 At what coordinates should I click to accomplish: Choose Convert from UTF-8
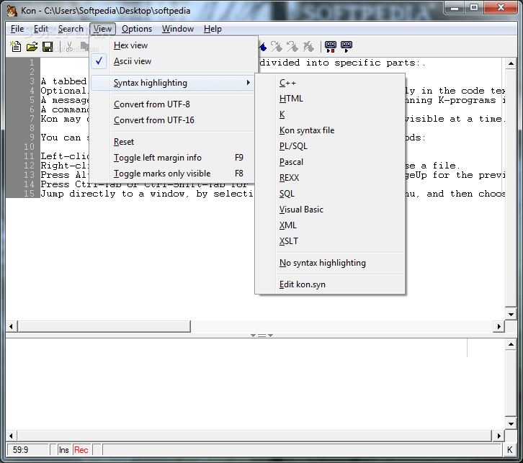[x=172, y=104]
